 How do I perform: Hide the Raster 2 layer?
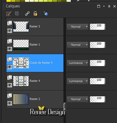click(x=10, y=103)
